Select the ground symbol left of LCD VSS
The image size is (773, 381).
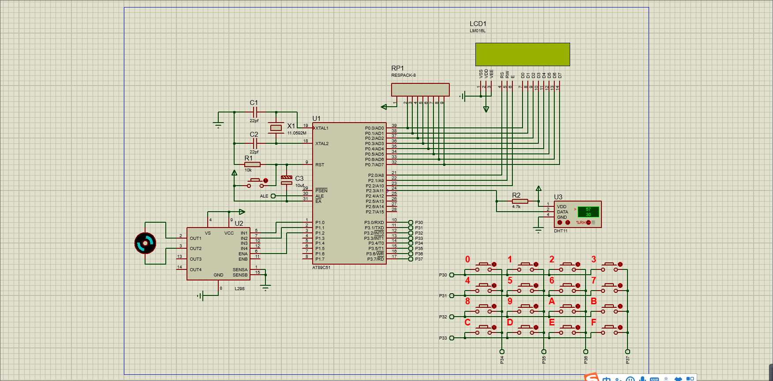coord(463,96)
